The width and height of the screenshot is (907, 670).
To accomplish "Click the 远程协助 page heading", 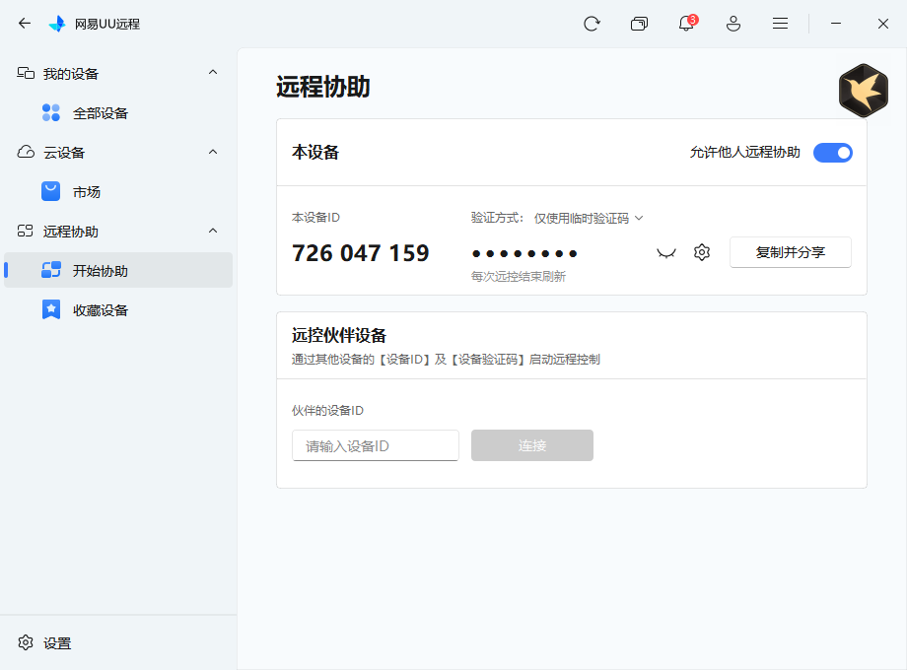I will coord(323,87).
